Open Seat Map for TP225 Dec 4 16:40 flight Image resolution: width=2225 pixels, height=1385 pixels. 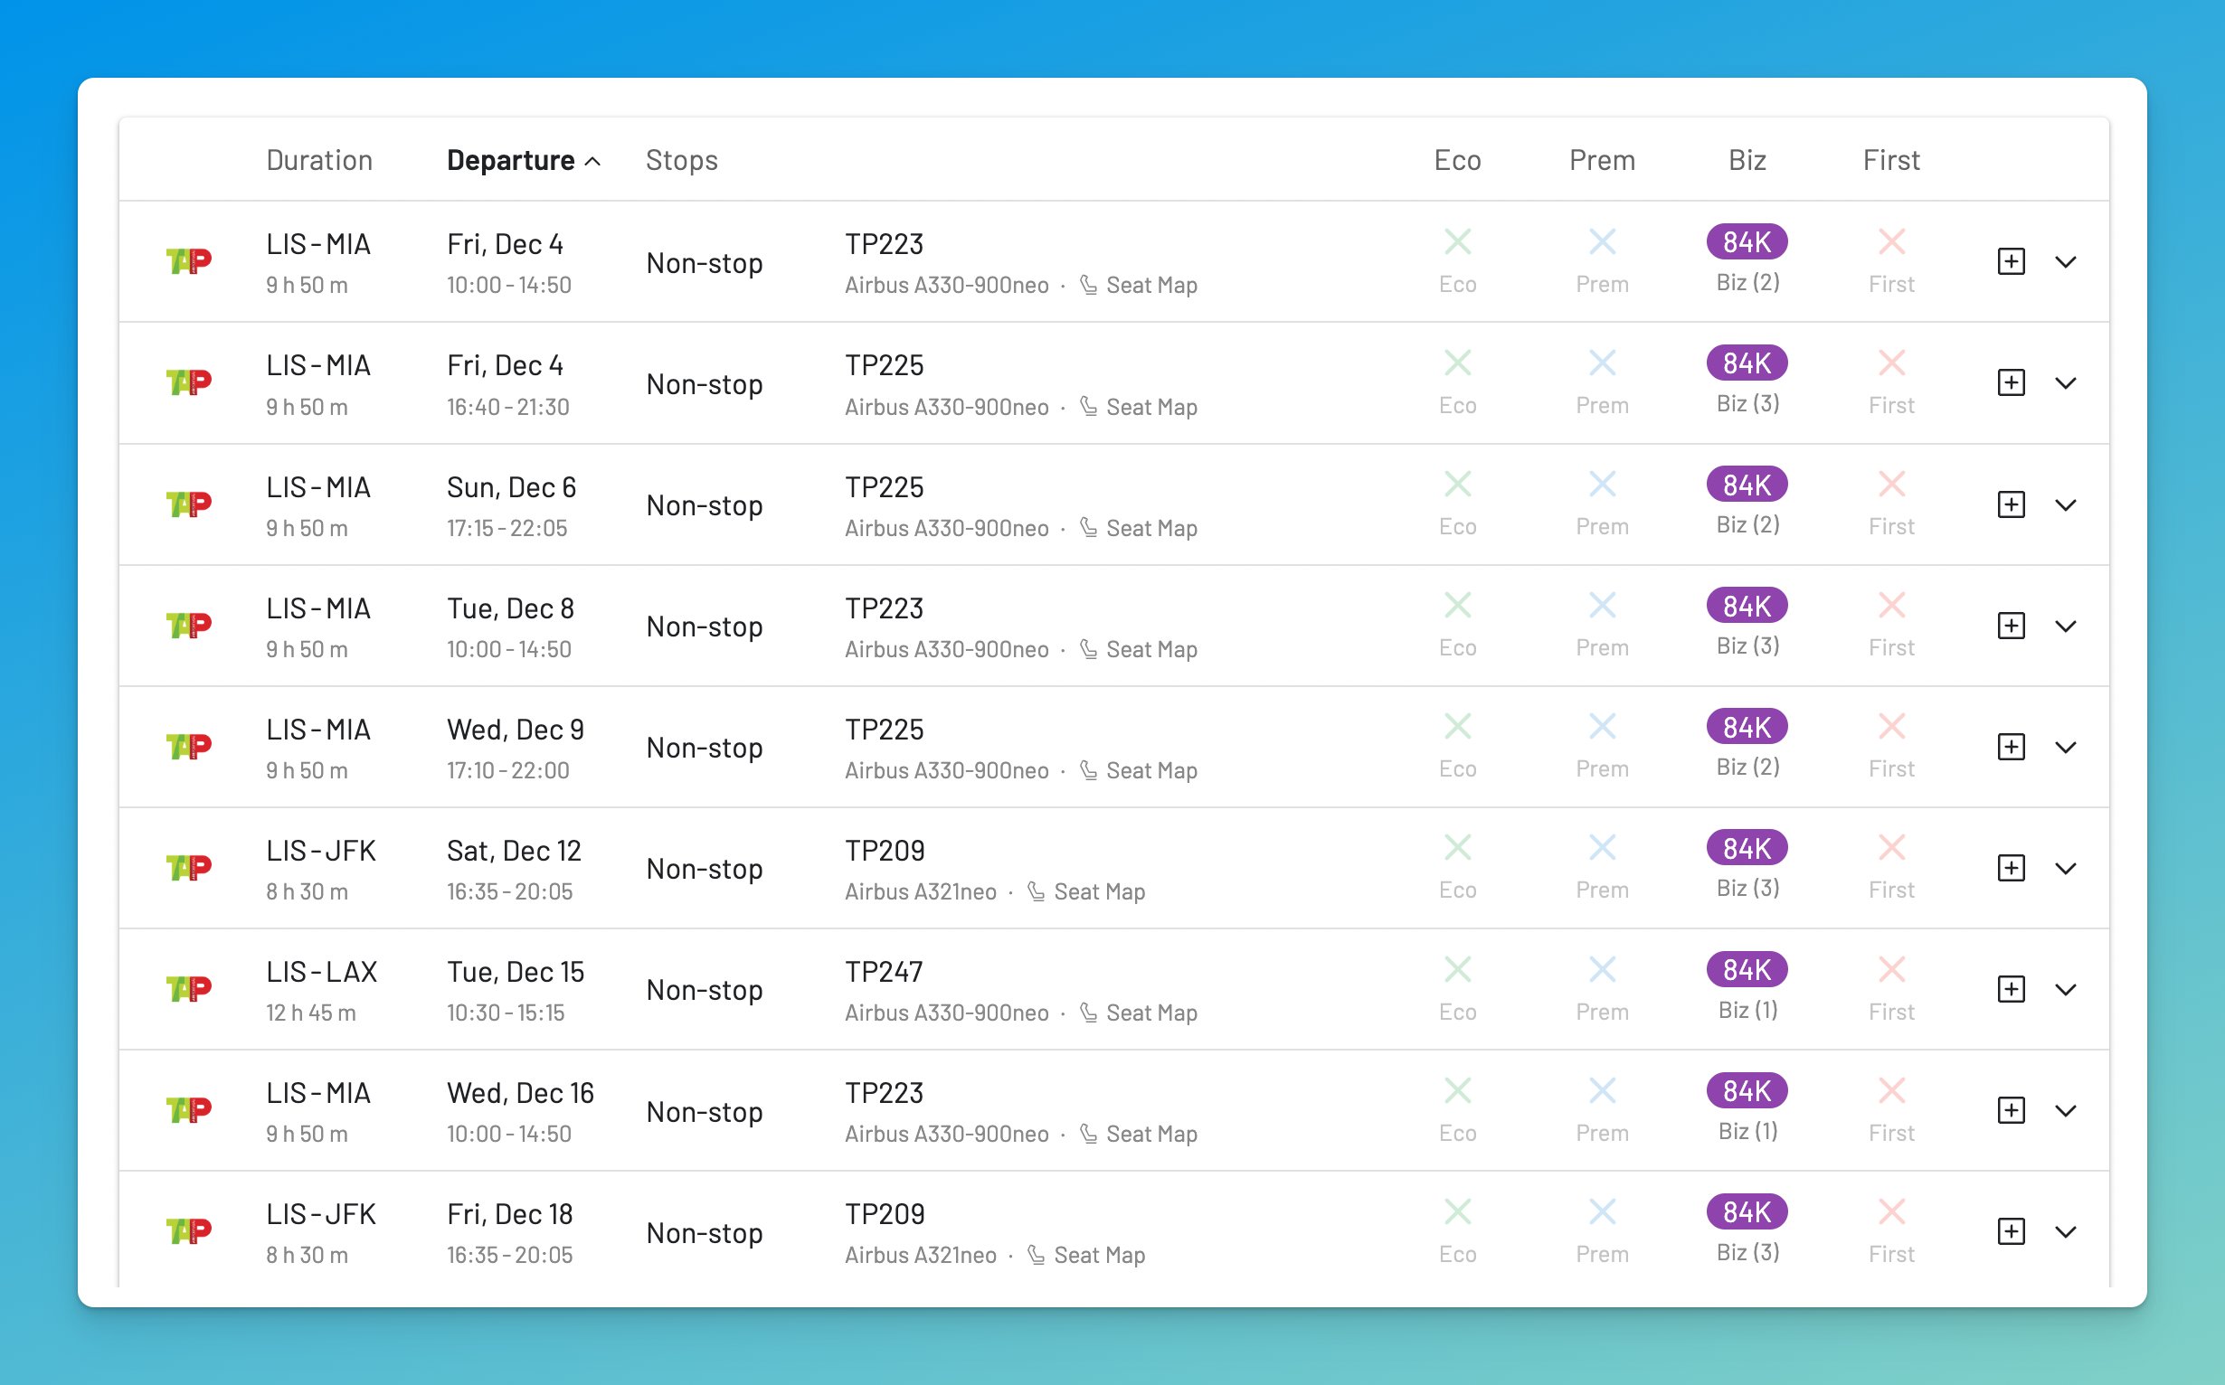point(1150,407)
